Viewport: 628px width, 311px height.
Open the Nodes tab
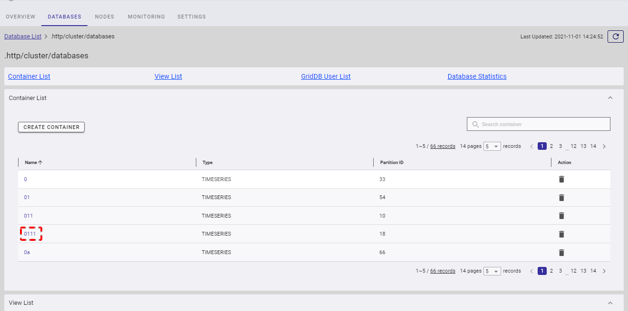105,17
